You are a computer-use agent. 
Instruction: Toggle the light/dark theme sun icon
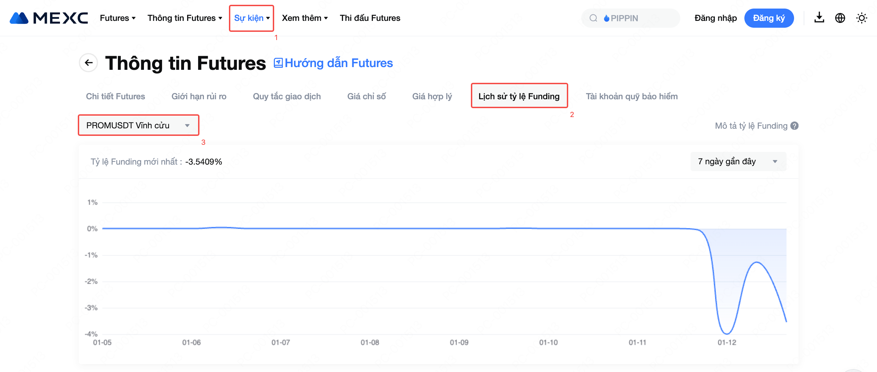coord(862,18)
